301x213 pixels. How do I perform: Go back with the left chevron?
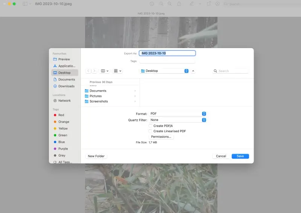(88, 71)
